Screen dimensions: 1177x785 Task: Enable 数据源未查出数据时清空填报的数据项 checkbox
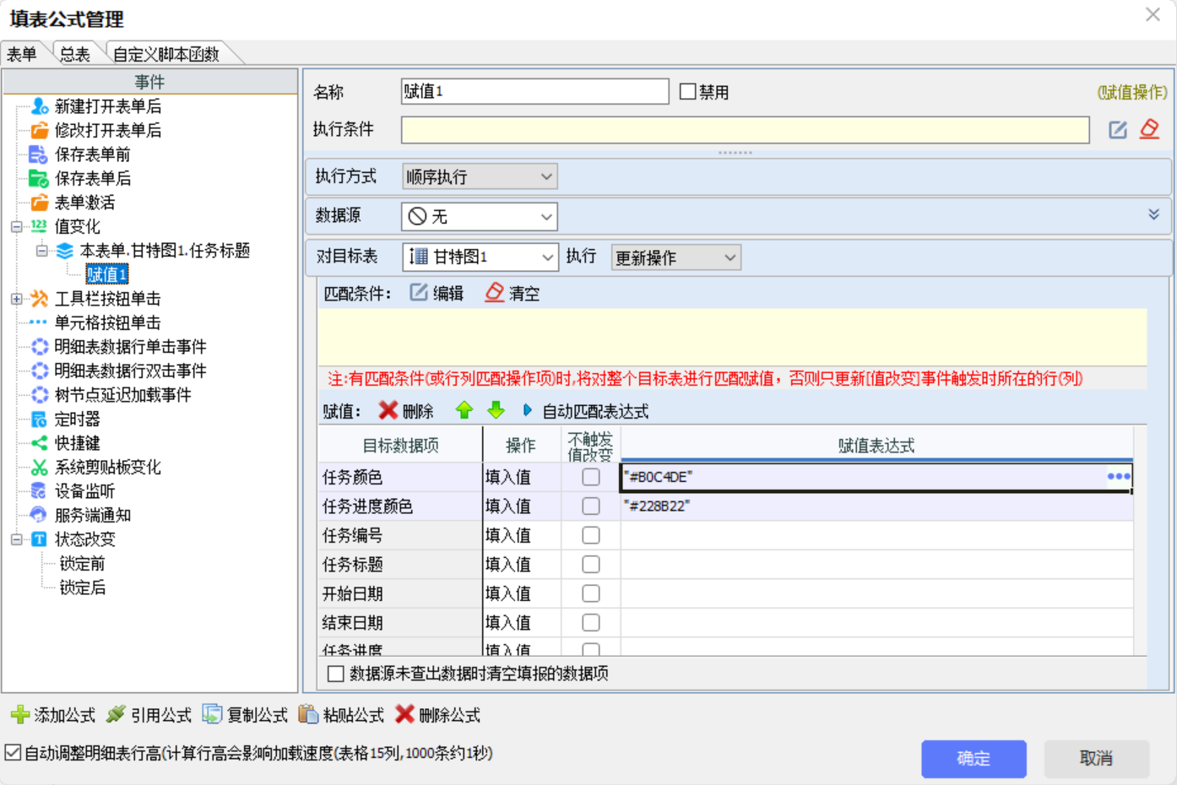[336, 674]
